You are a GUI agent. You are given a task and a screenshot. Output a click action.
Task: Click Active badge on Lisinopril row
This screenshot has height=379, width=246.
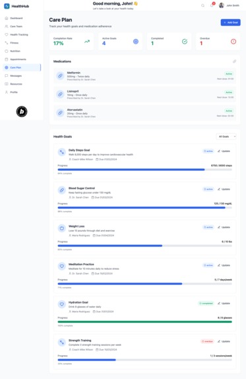[x=229, y=93]
